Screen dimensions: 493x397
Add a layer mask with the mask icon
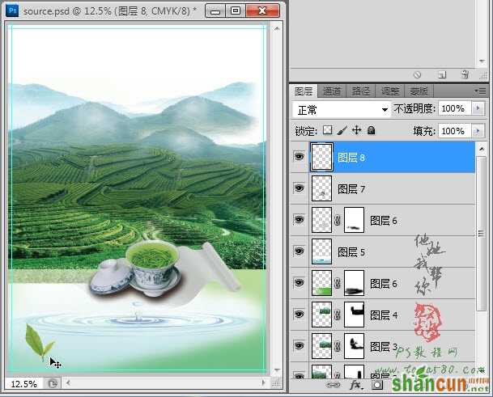coord(377,385)
